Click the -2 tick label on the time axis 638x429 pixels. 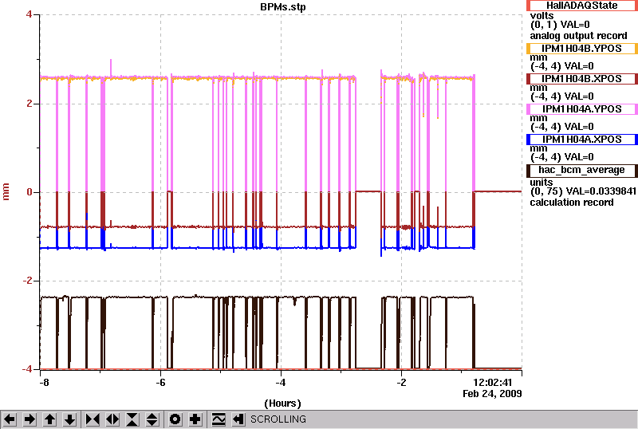click(401, 383)
